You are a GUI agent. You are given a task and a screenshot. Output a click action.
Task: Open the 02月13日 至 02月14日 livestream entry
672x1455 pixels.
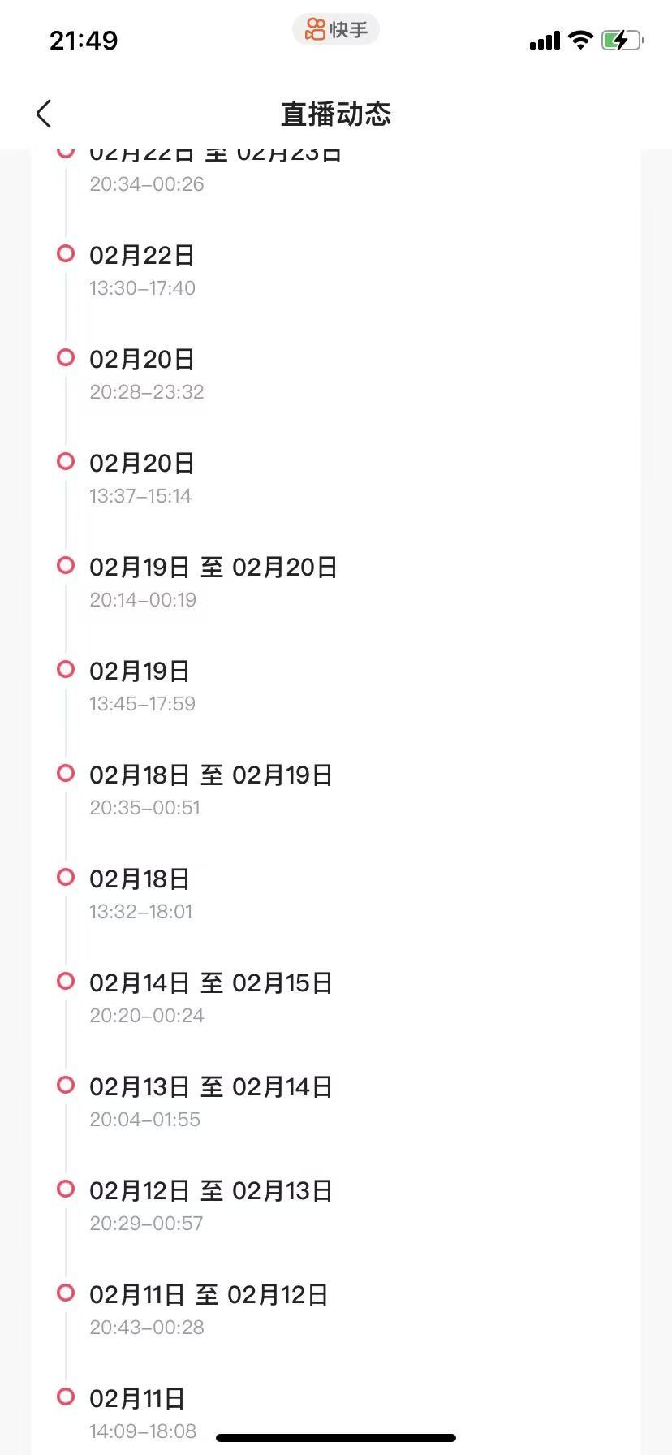[x=211, y=1101]
